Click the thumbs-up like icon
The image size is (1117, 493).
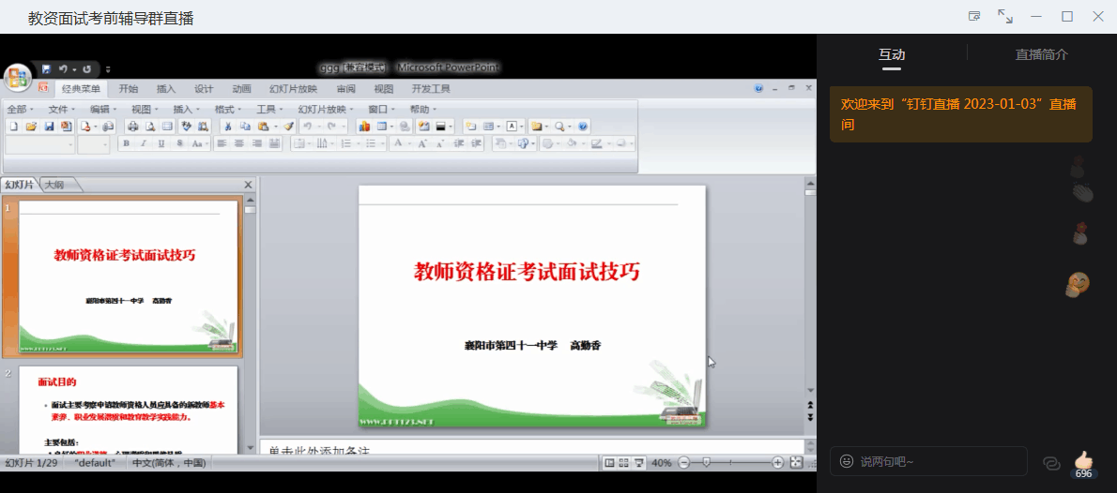(x=1084, y=459)
